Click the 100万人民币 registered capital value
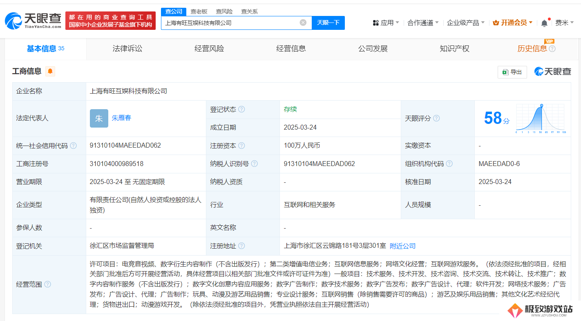581x321 pixels. pos(302,145)
